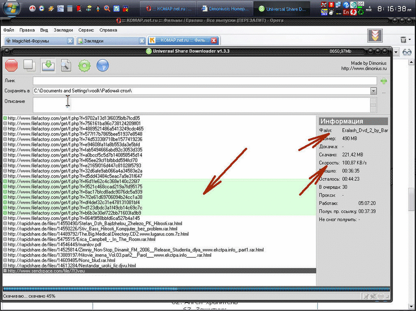This screenshot has height=311, width=416.
Task: Click the round grey status bar icon
Action: coord(381,297)
